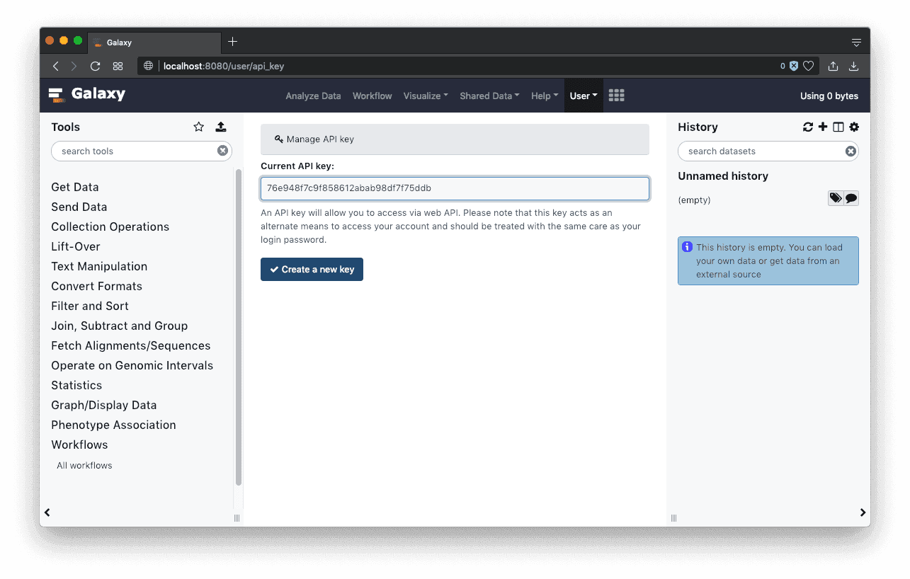Open the User dropdown menu
910x579 pixels.
click(x=584, y=96)
